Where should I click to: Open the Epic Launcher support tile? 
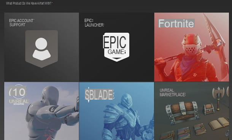coord(117,47)
